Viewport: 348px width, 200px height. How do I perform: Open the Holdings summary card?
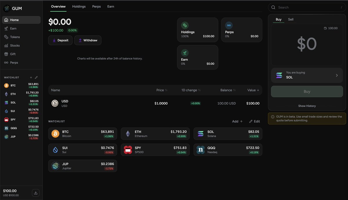click(x=197, y=30)
